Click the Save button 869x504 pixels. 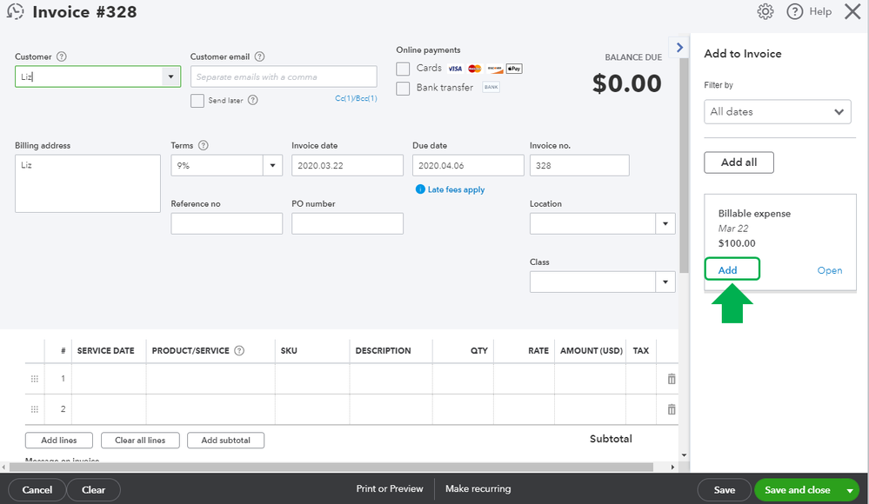[725, 490]
